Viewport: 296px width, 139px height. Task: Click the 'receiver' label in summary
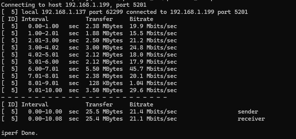[251, 119]
